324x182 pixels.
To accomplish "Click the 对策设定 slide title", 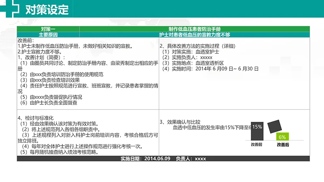I will coord(47,9).
